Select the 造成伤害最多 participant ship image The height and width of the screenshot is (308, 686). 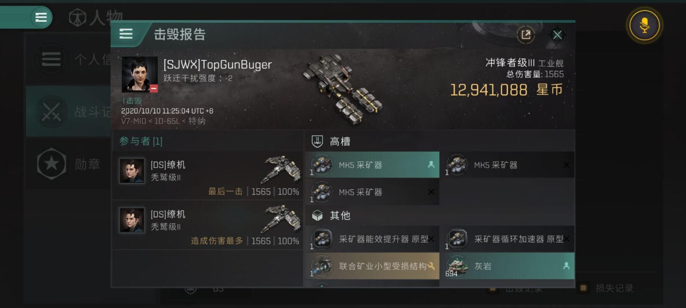click(x=280, y=218)
